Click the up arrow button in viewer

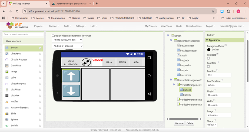click(71, 76)
